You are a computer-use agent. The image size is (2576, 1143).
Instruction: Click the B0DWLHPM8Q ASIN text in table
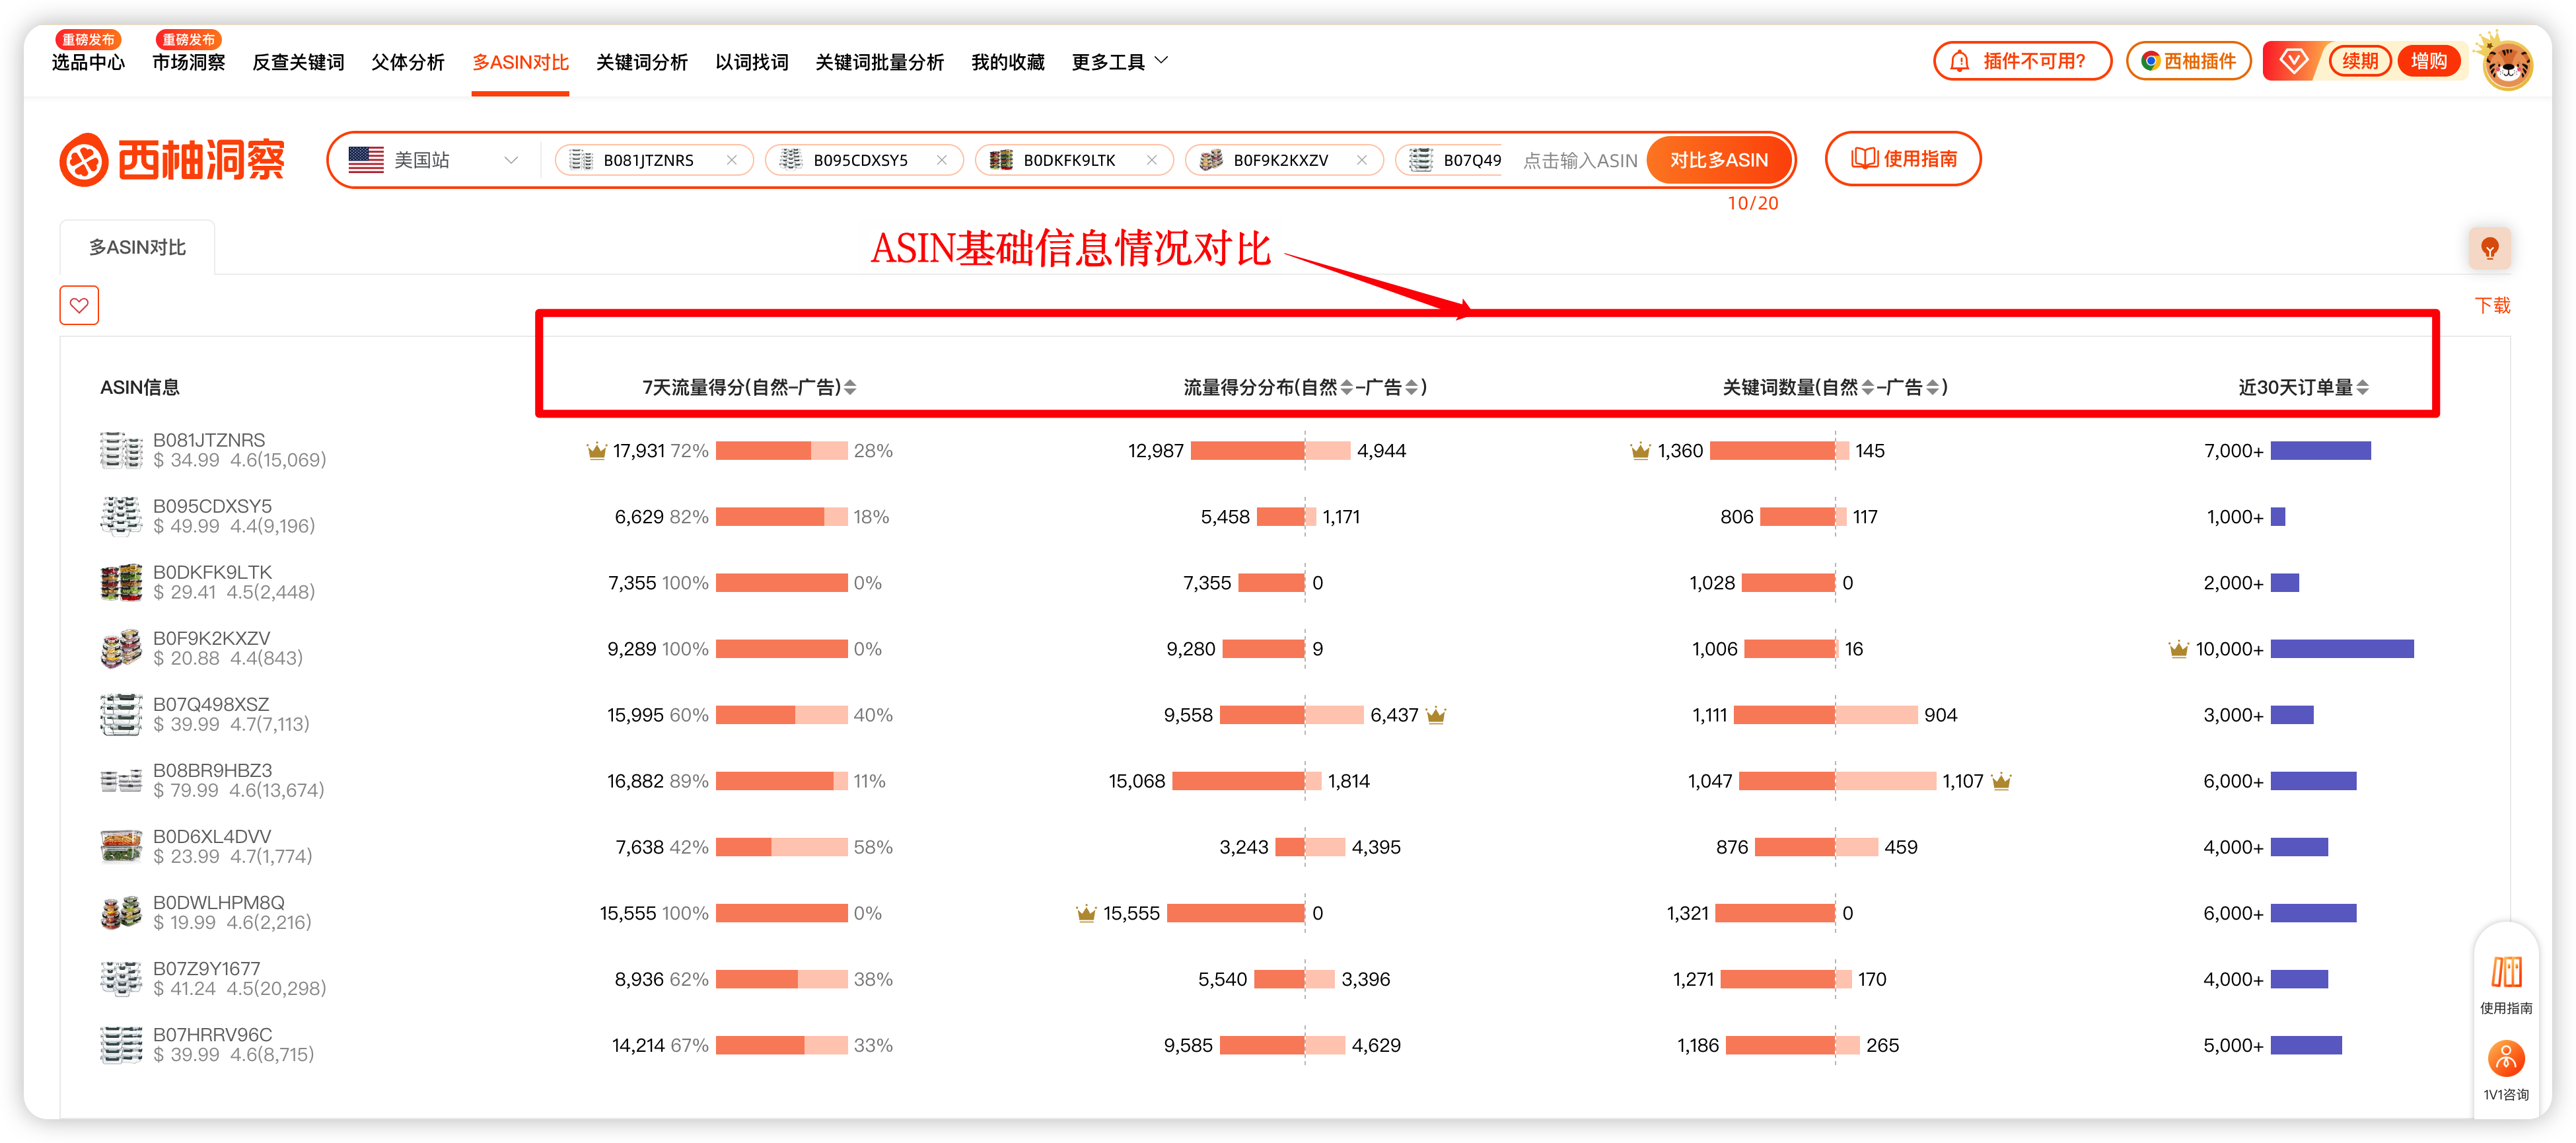pos(219,902)
